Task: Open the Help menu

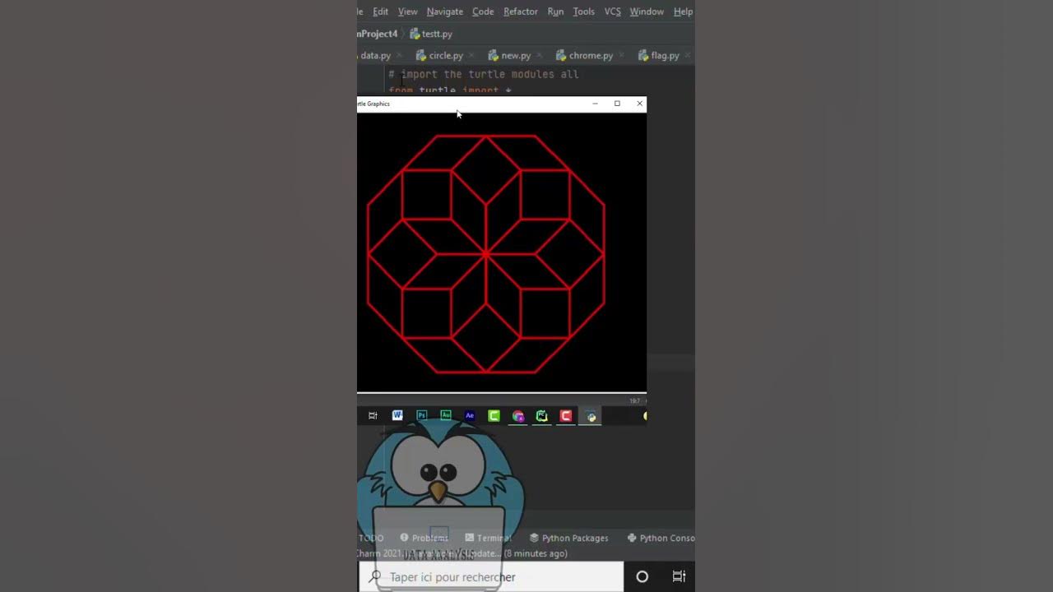Action: click(x=683, y=12)
